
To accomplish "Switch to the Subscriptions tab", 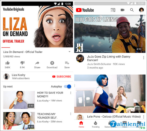I will point(110,124).
